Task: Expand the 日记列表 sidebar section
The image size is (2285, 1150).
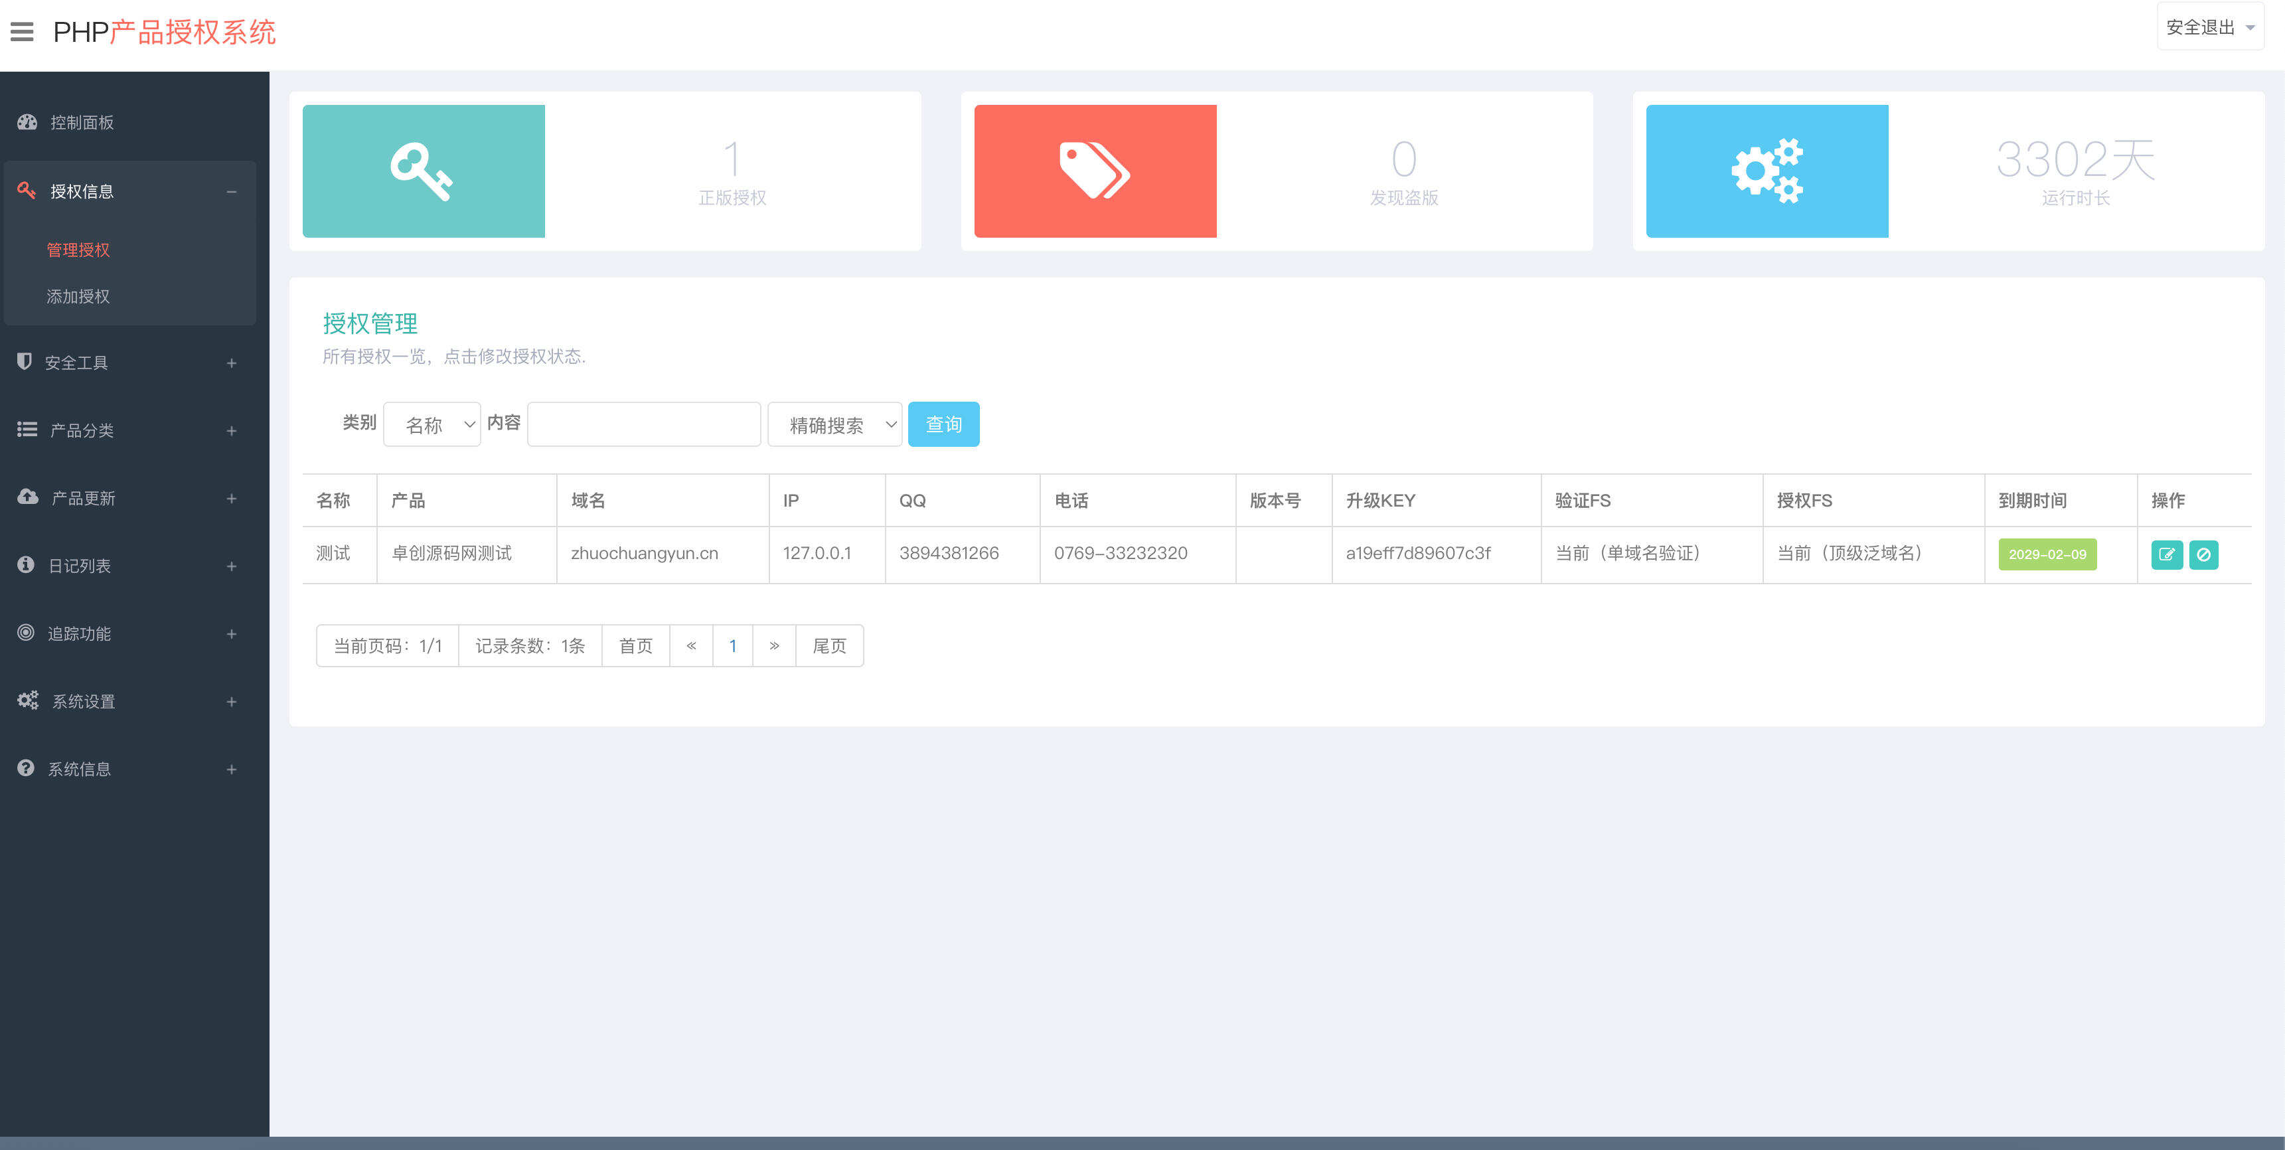Action: (x=232, y=566)
